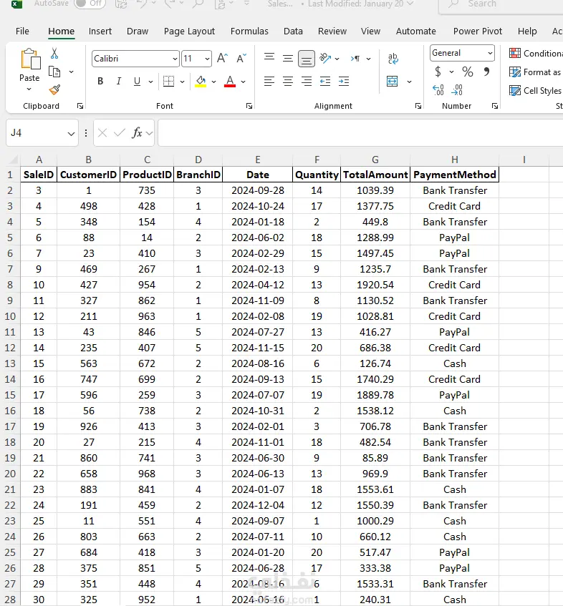Screen dimensions: 563x606
Task: Click the Wrap Text icon
Action: coord(393,59)
